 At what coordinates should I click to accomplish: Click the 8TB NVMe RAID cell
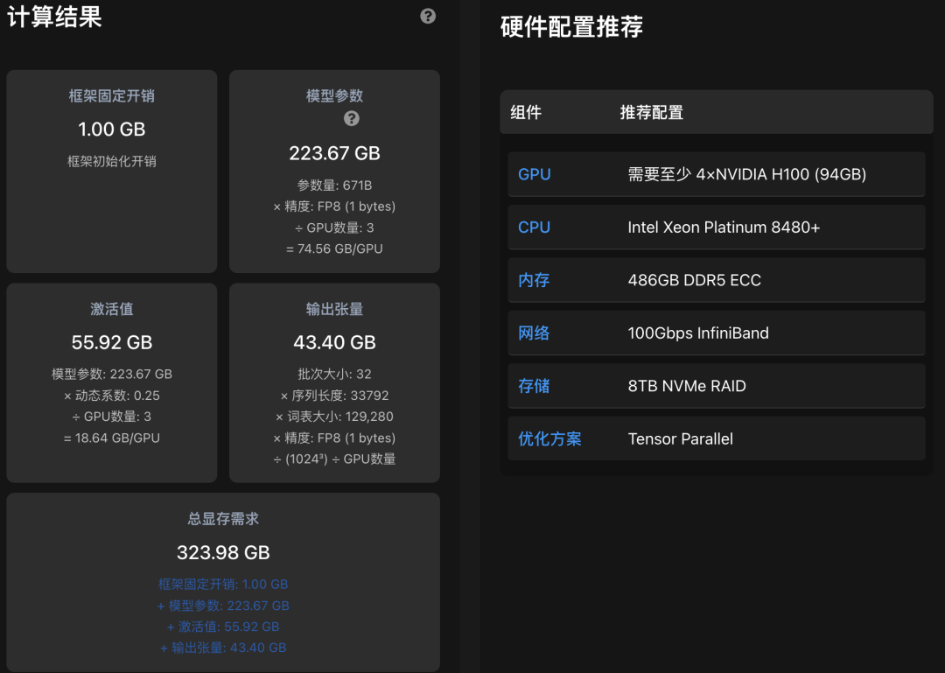coord(687,386)
